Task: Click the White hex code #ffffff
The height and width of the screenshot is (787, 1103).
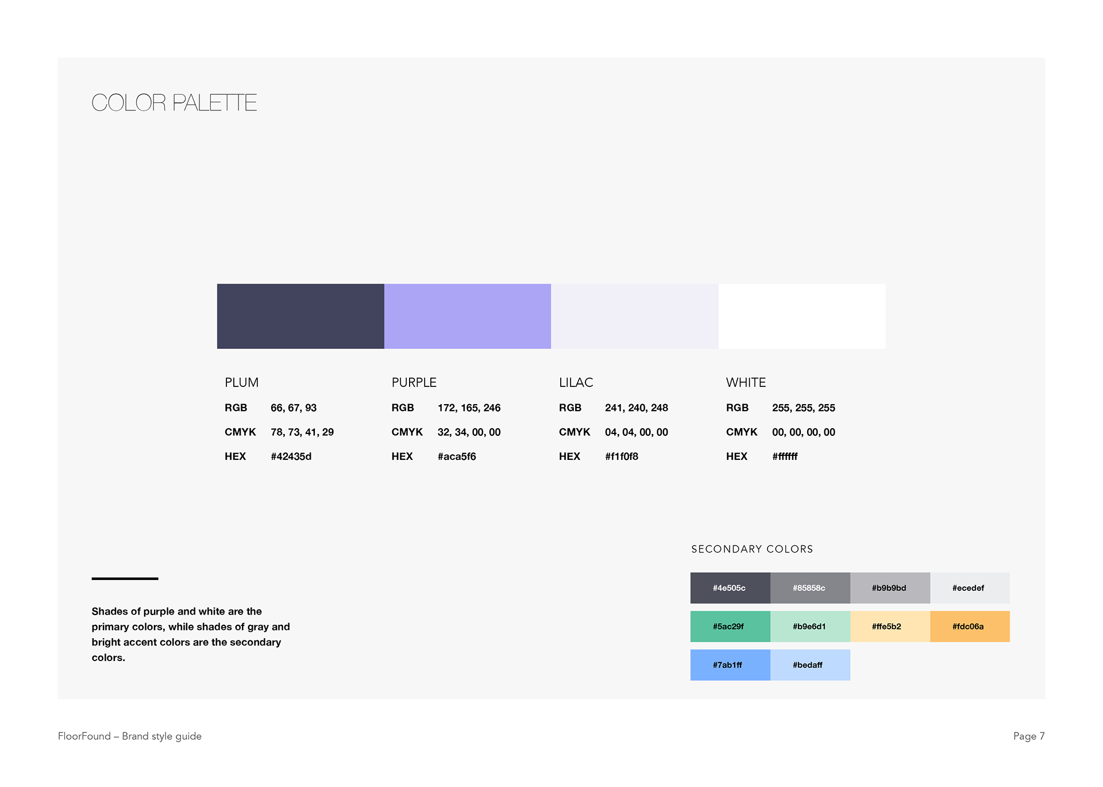Action: pyautogui.click(x=785, y=456)
